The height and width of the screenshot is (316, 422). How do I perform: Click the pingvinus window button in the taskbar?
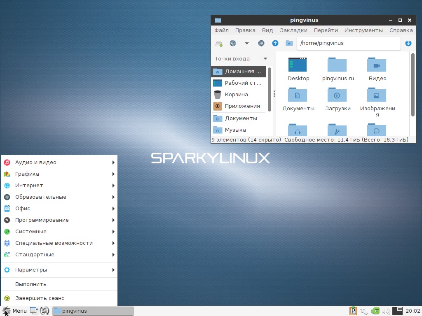[x=93, y=311]
